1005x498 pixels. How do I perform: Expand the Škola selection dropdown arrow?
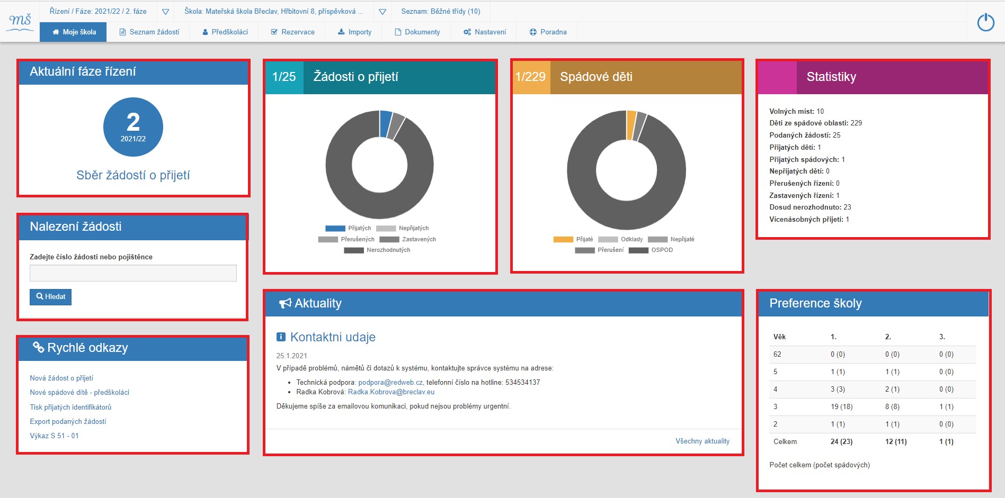point(383,12)
